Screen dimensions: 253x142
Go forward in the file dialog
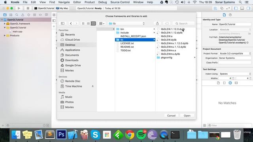click(76, 24)
